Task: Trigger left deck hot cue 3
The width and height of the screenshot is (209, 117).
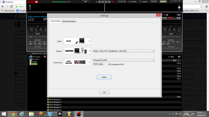Action: (40, 49)
